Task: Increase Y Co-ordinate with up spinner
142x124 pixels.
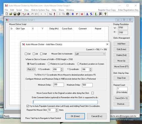Action: [x=90, y=69]
